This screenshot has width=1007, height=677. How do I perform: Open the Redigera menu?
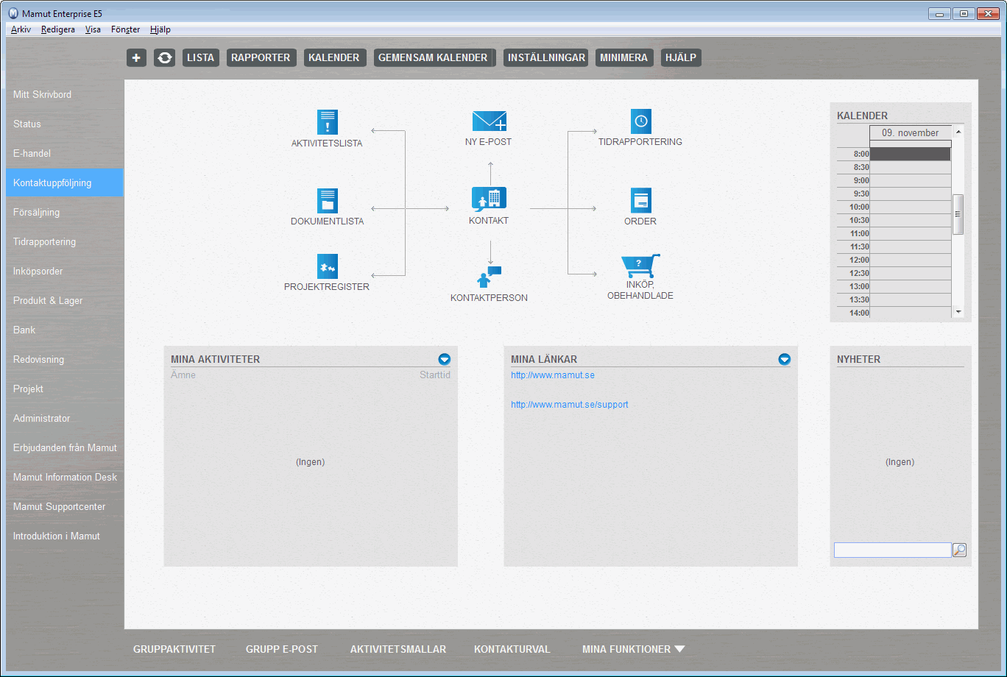58,29
